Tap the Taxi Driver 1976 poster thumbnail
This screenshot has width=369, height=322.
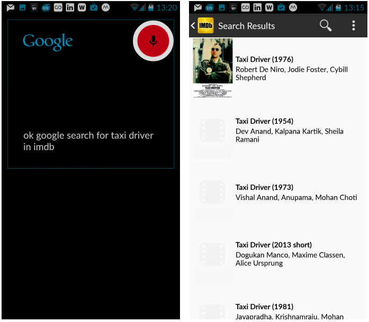212,68
